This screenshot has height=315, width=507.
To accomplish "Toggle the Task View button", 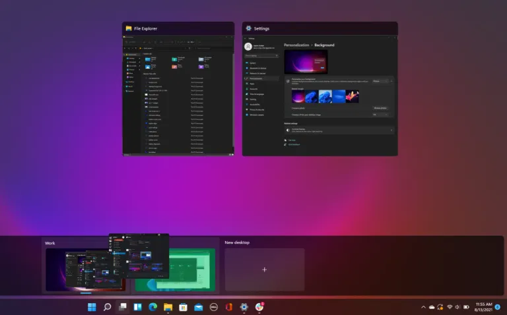I will [x=122, y=307].
